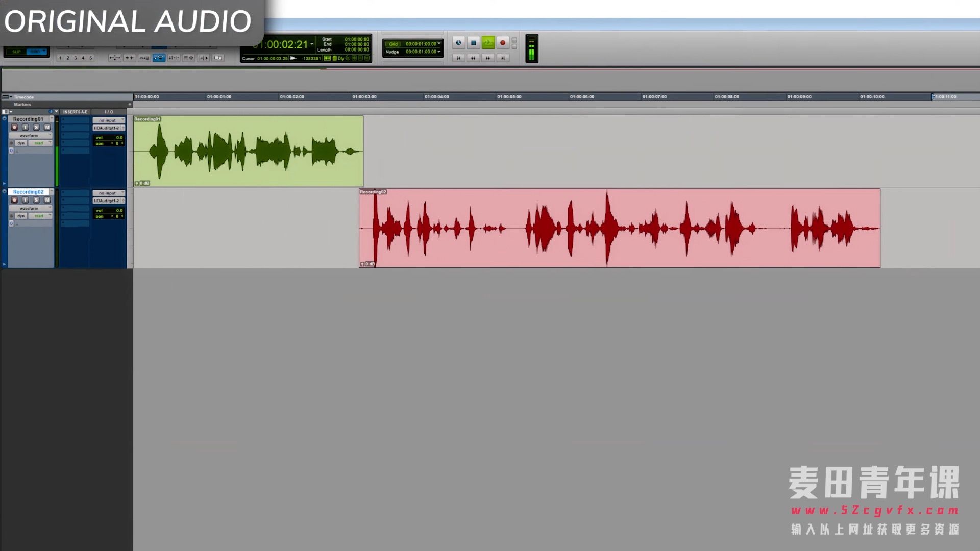Screen dimensions: 980x551
Task: Open the Grid value dropdown
Action: (x=439, y=44)
